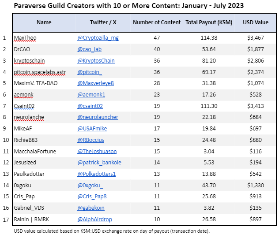The width and height of the screenshot is (279, 234).
Task: Open the @csaint02 Twitter link
Action: coord(90,106)
